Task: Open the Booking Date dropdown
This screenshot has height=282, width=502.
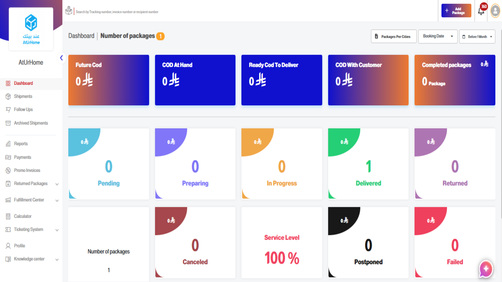Action: [x=438, y=36]
